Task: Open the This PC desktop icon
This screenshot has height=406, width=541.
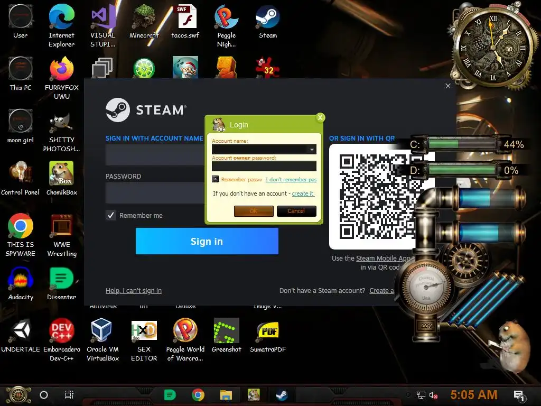Action: coord(21,74)
